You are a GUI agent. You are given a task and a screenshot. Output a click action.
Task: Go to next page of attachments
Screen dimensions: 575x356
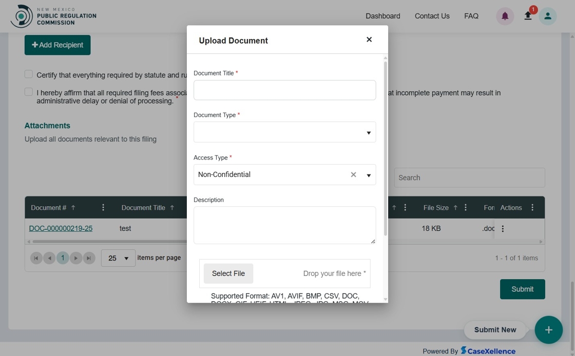tap(76, 258)
